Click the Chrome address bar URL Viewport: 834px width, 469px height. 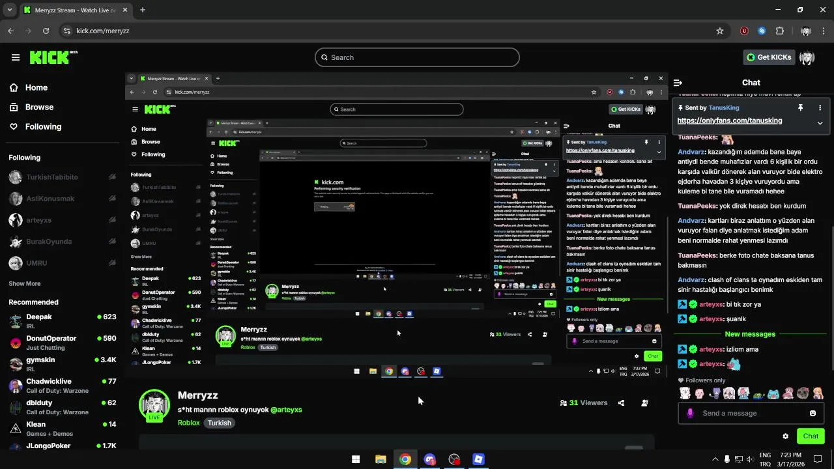click(x=103, y=31)
